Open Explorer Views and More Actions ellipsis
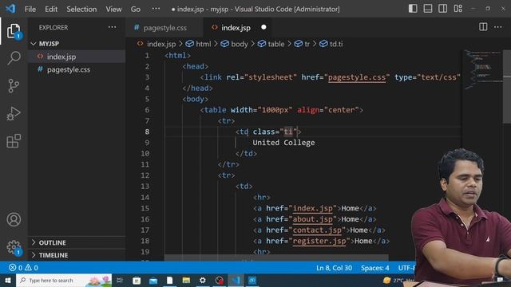 pos(112,27)
